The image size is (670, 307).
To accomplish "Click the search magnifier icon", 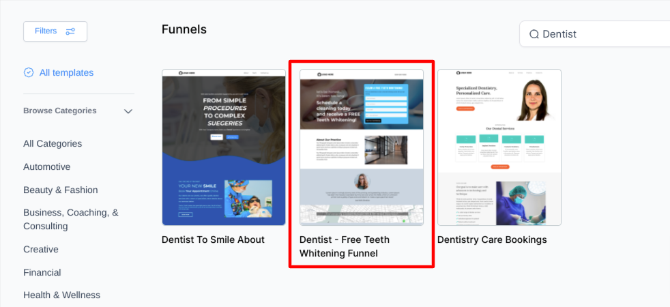I will point(534,34).
